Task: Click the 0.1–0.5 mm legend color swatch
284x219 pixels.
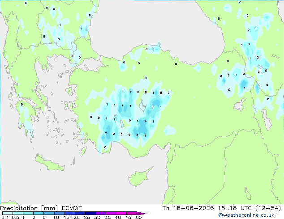Action: click(x=8, y=213)
